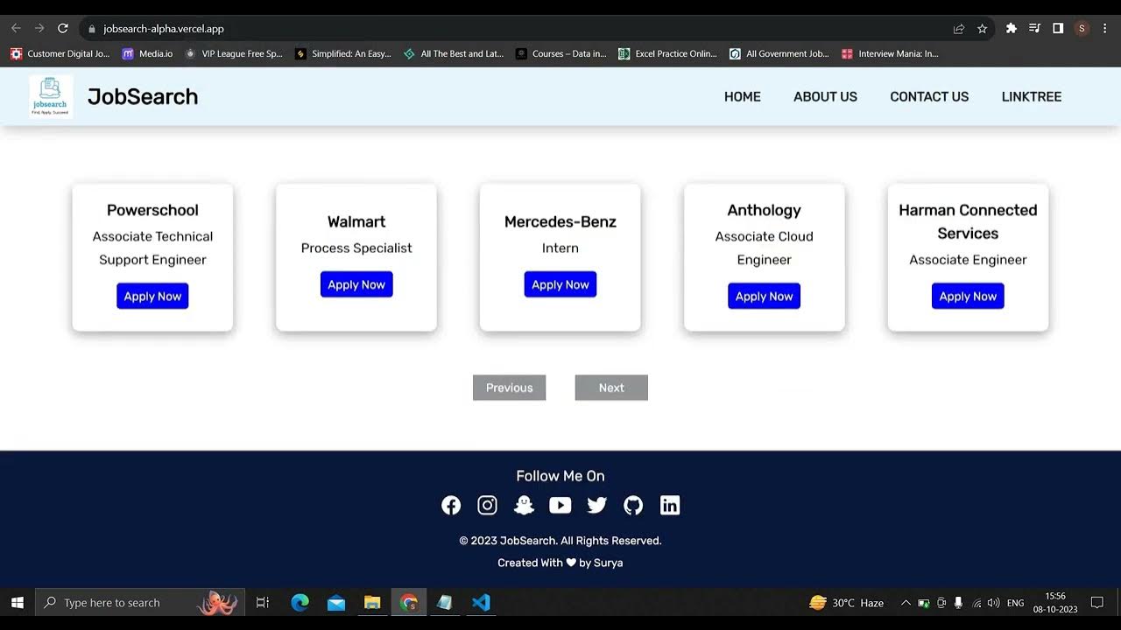Screen dimensions: 1121x630
Task: Open the All The Best and Lat... bookmark
Action: point(453,53)
